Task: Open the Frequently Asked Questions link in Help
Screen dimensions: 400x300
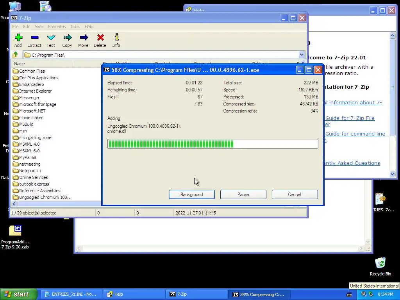Action: pyautogui.click(x=353, y=163)
